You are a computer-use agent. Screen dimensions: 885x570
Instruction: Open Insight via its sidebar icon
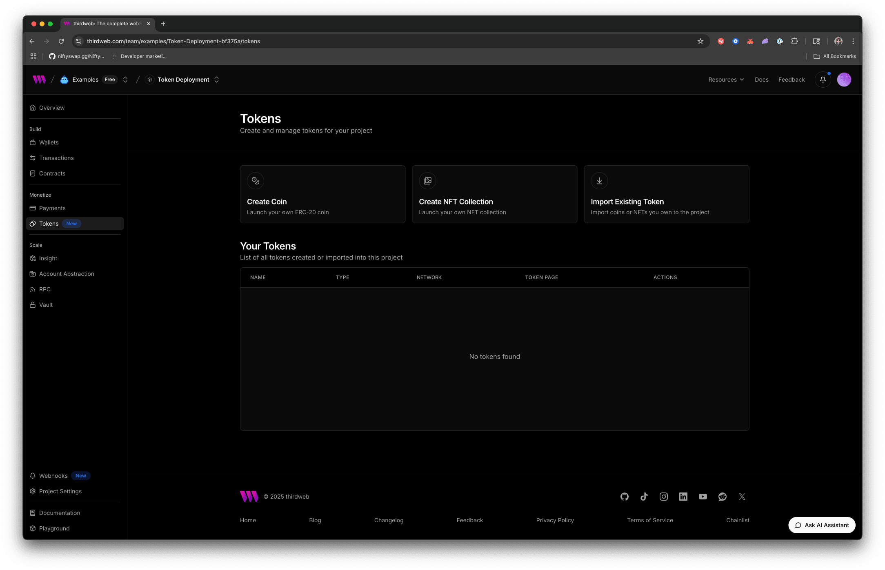(x=33, y=258)
